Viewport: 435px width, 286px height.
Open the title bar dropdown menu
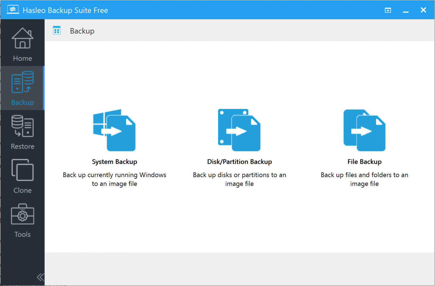pos(388,10)
